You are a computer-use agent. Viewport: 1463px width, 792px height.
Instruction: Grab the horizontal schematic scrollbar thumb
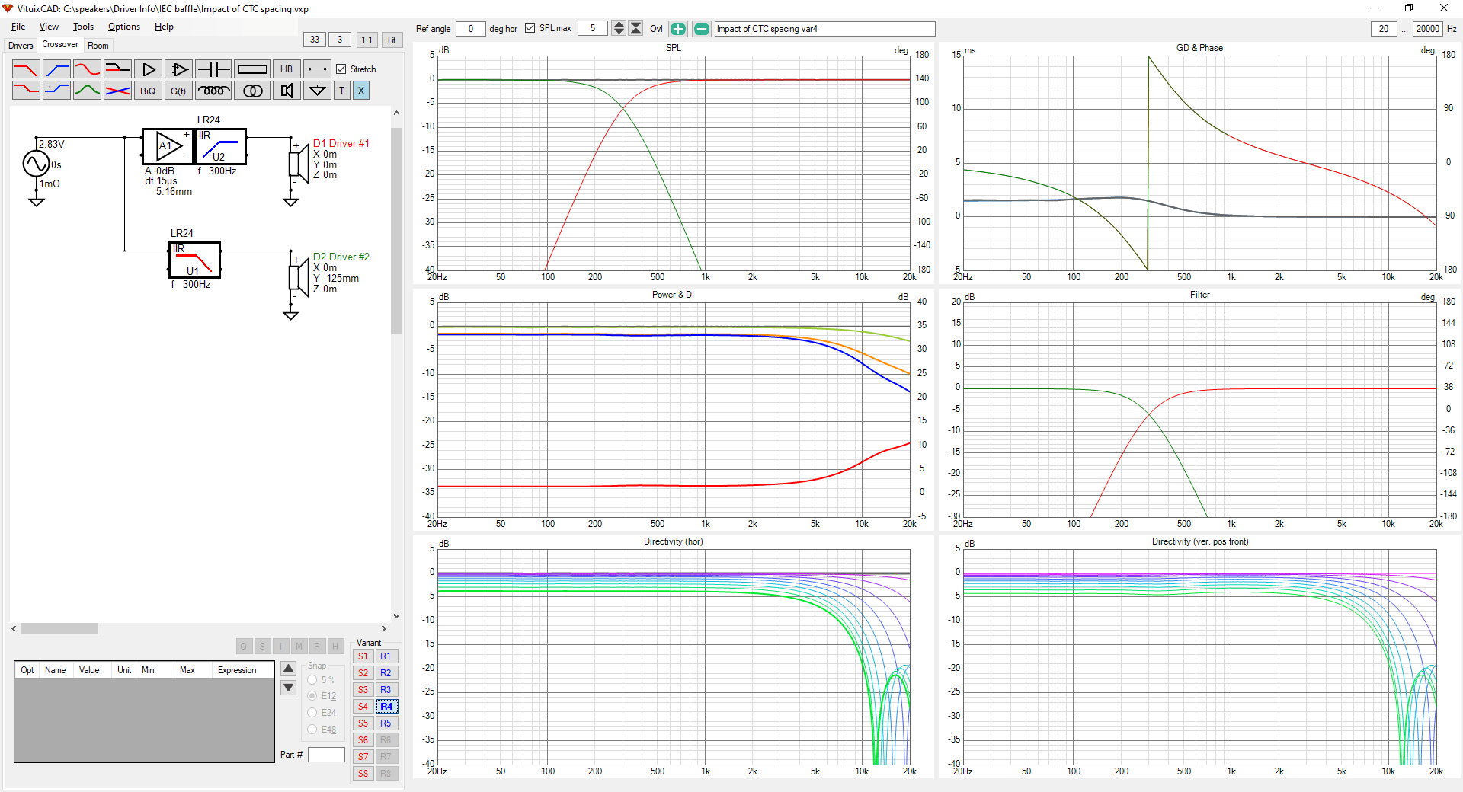59,629
